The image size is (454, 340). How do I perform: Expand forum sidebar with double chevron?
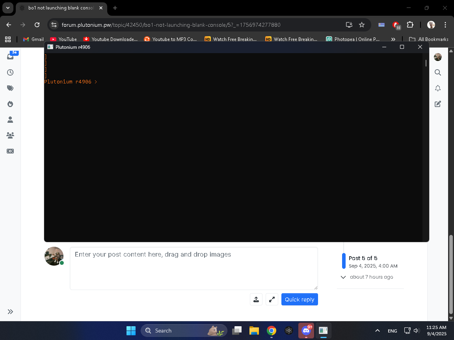click(10, 312)
